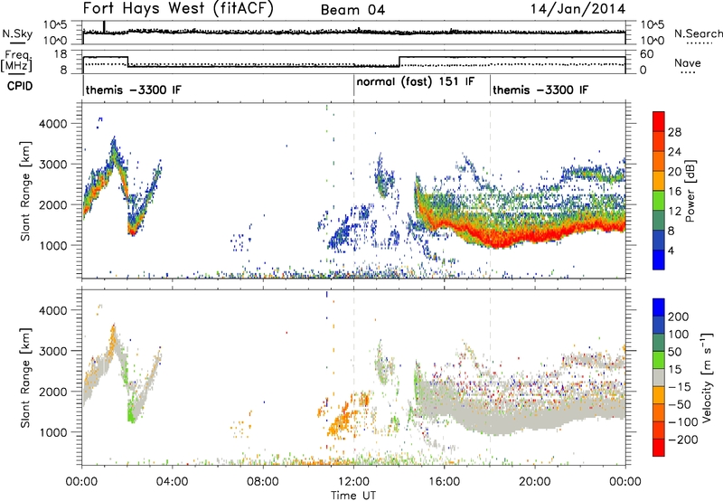723x501 pixels.
Task: Pick the light green 12–16 dB power swatch
Action: coord(659,200)
